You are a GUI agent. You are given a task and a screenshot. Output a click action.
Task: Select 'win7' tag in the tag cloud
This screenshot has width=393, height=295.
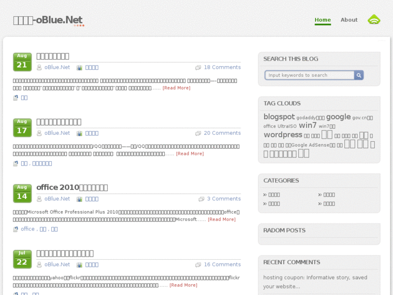308,125
